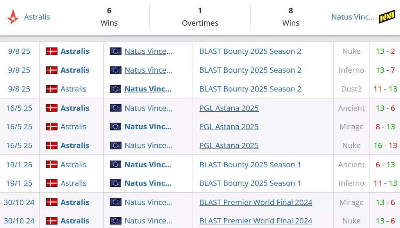Click the EU flag in the 11-13 Inferno row
Screen dimensions: 400x228
click(x=116, y=183)
